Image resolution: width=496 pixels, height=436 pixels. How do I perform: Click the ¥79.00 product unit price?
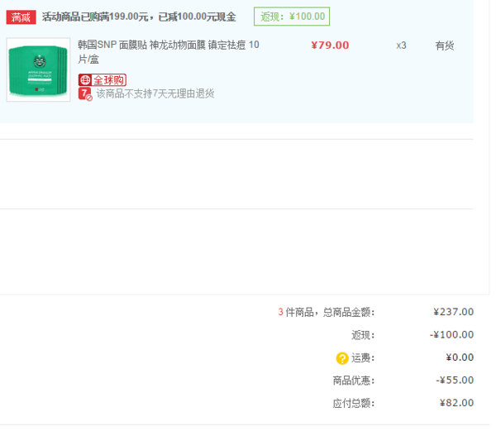click(x=329, y=46)
